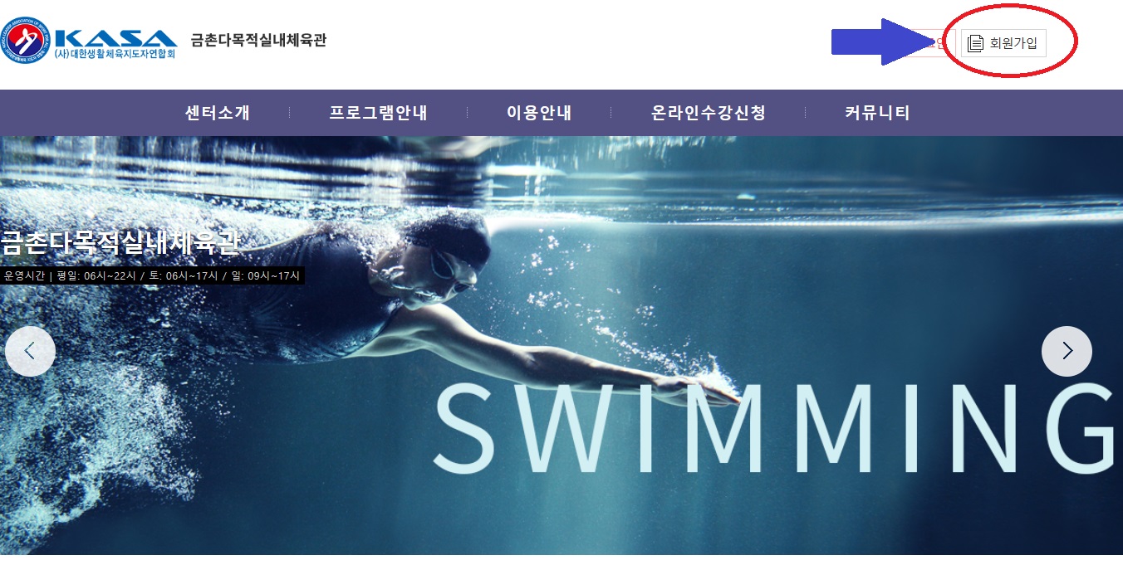
Task: Click the round KASA emblem logo
Action: (26, 41)
